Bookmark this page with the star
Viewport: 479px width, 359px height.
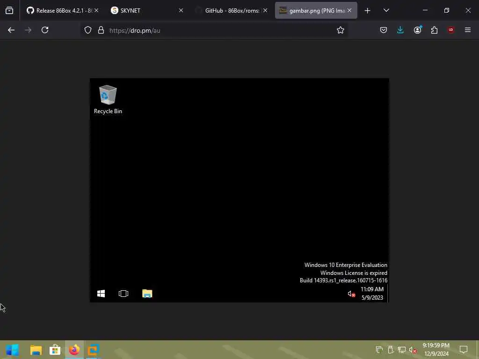coord(341,30)
